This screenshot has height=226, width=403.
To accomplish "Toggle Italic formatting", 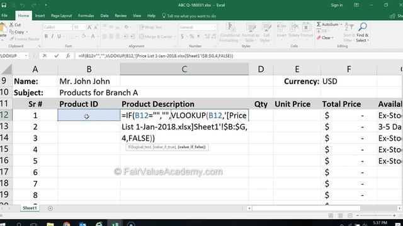I will pos(52,36).
